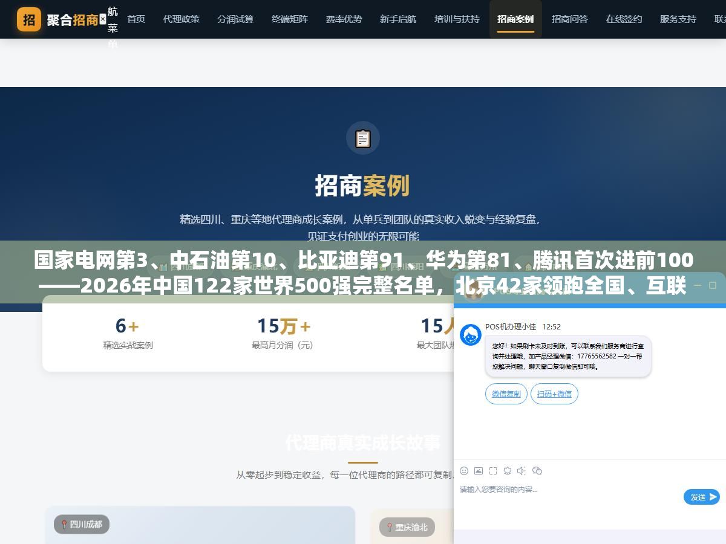
Task: Minimize the chat window
Action: tap(697, 285)
